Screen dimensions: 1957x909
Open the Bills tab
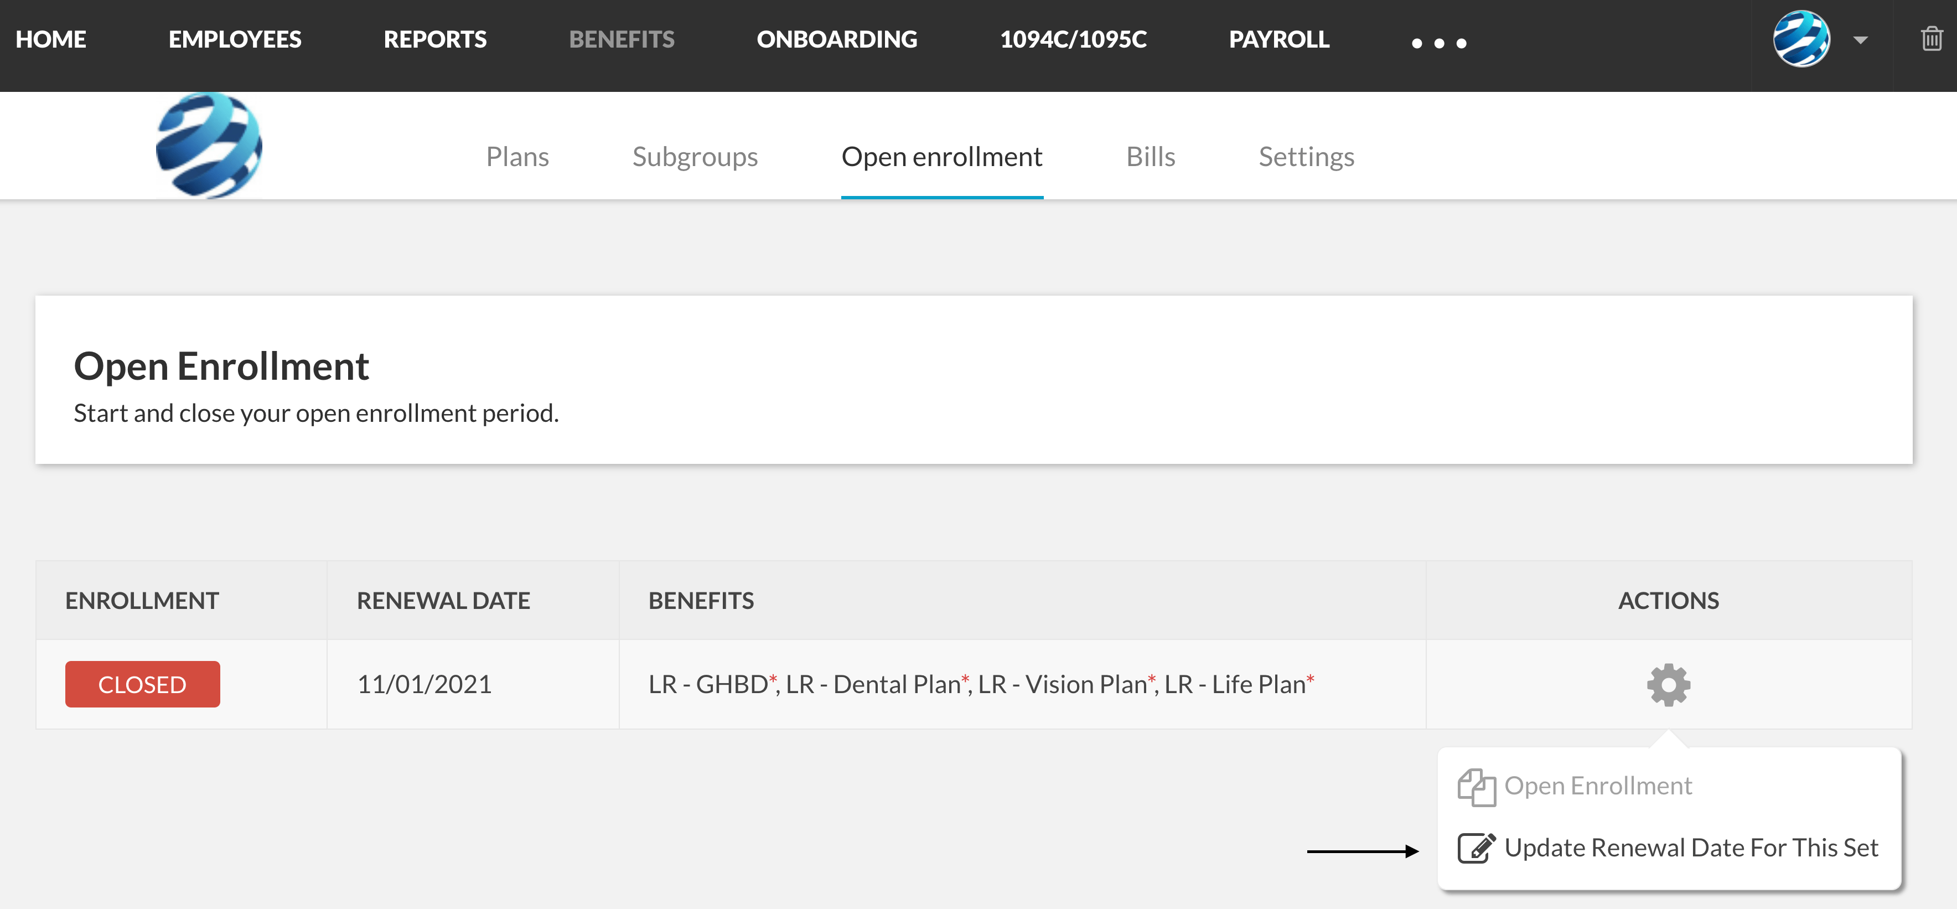(1150, 157)
